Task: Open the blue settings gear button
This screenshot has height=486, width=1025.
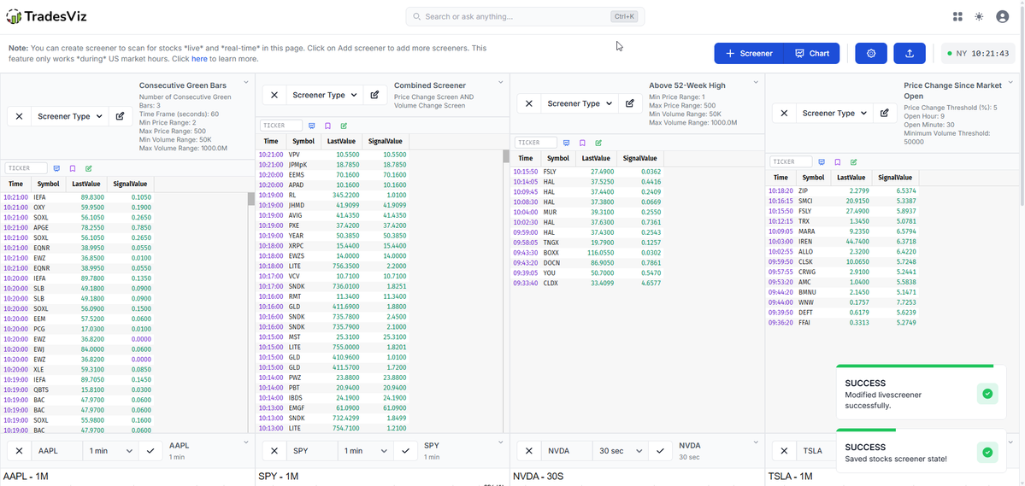Action: point(871,54)
